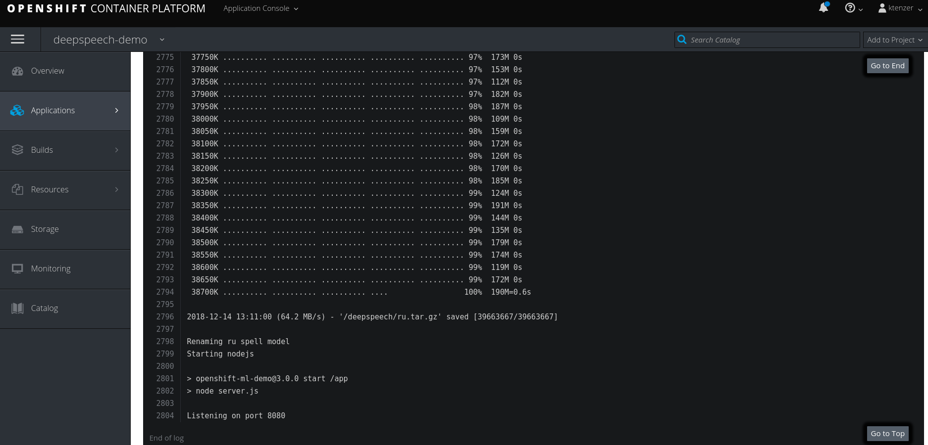The image size is (928, 445).
Task: Expand the Resources submenu chevron
Action: (x=117, y=189)
